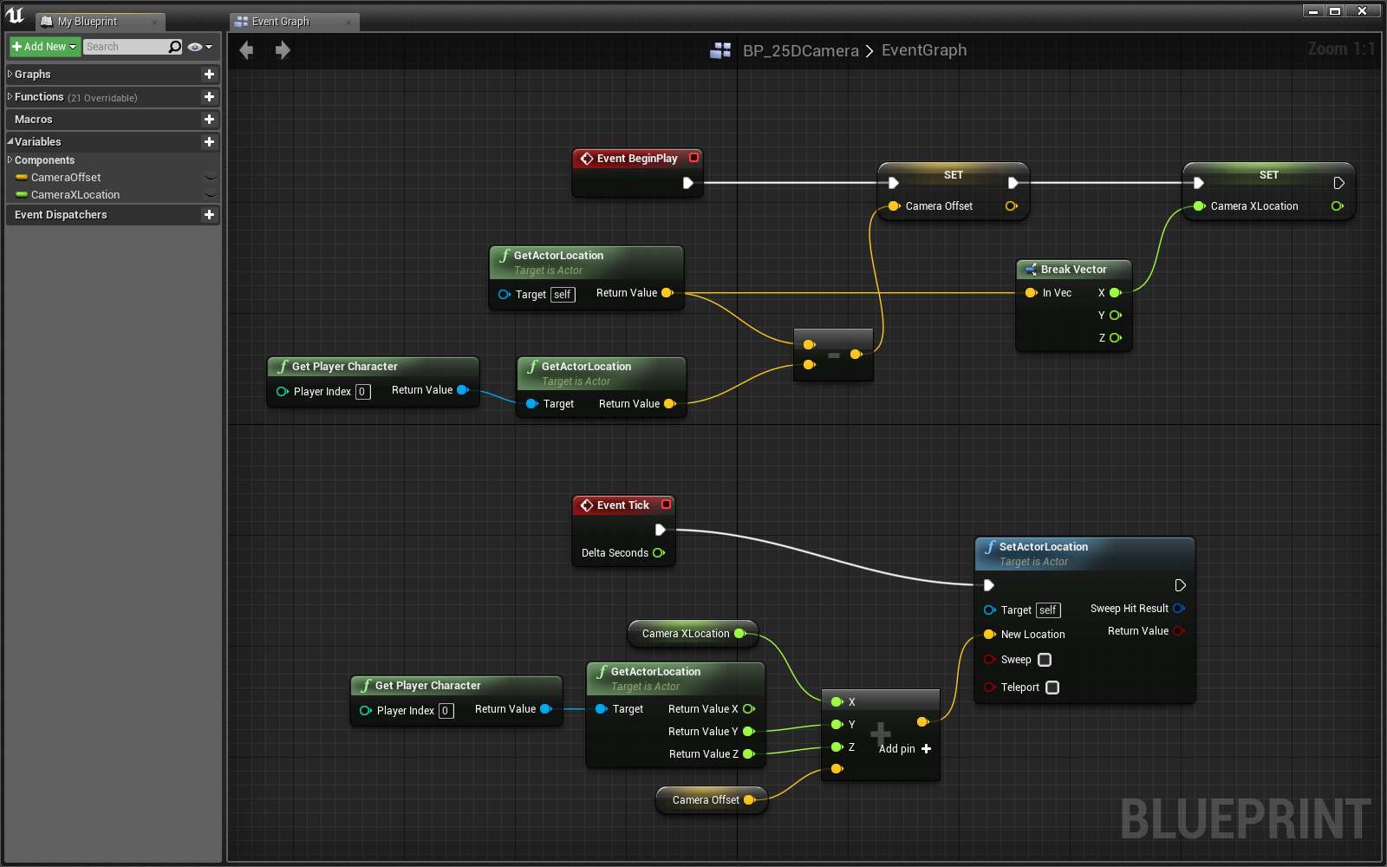The image size is (1387, 867).
Task: Select the CameraXLocation variable
Action: 75,195
